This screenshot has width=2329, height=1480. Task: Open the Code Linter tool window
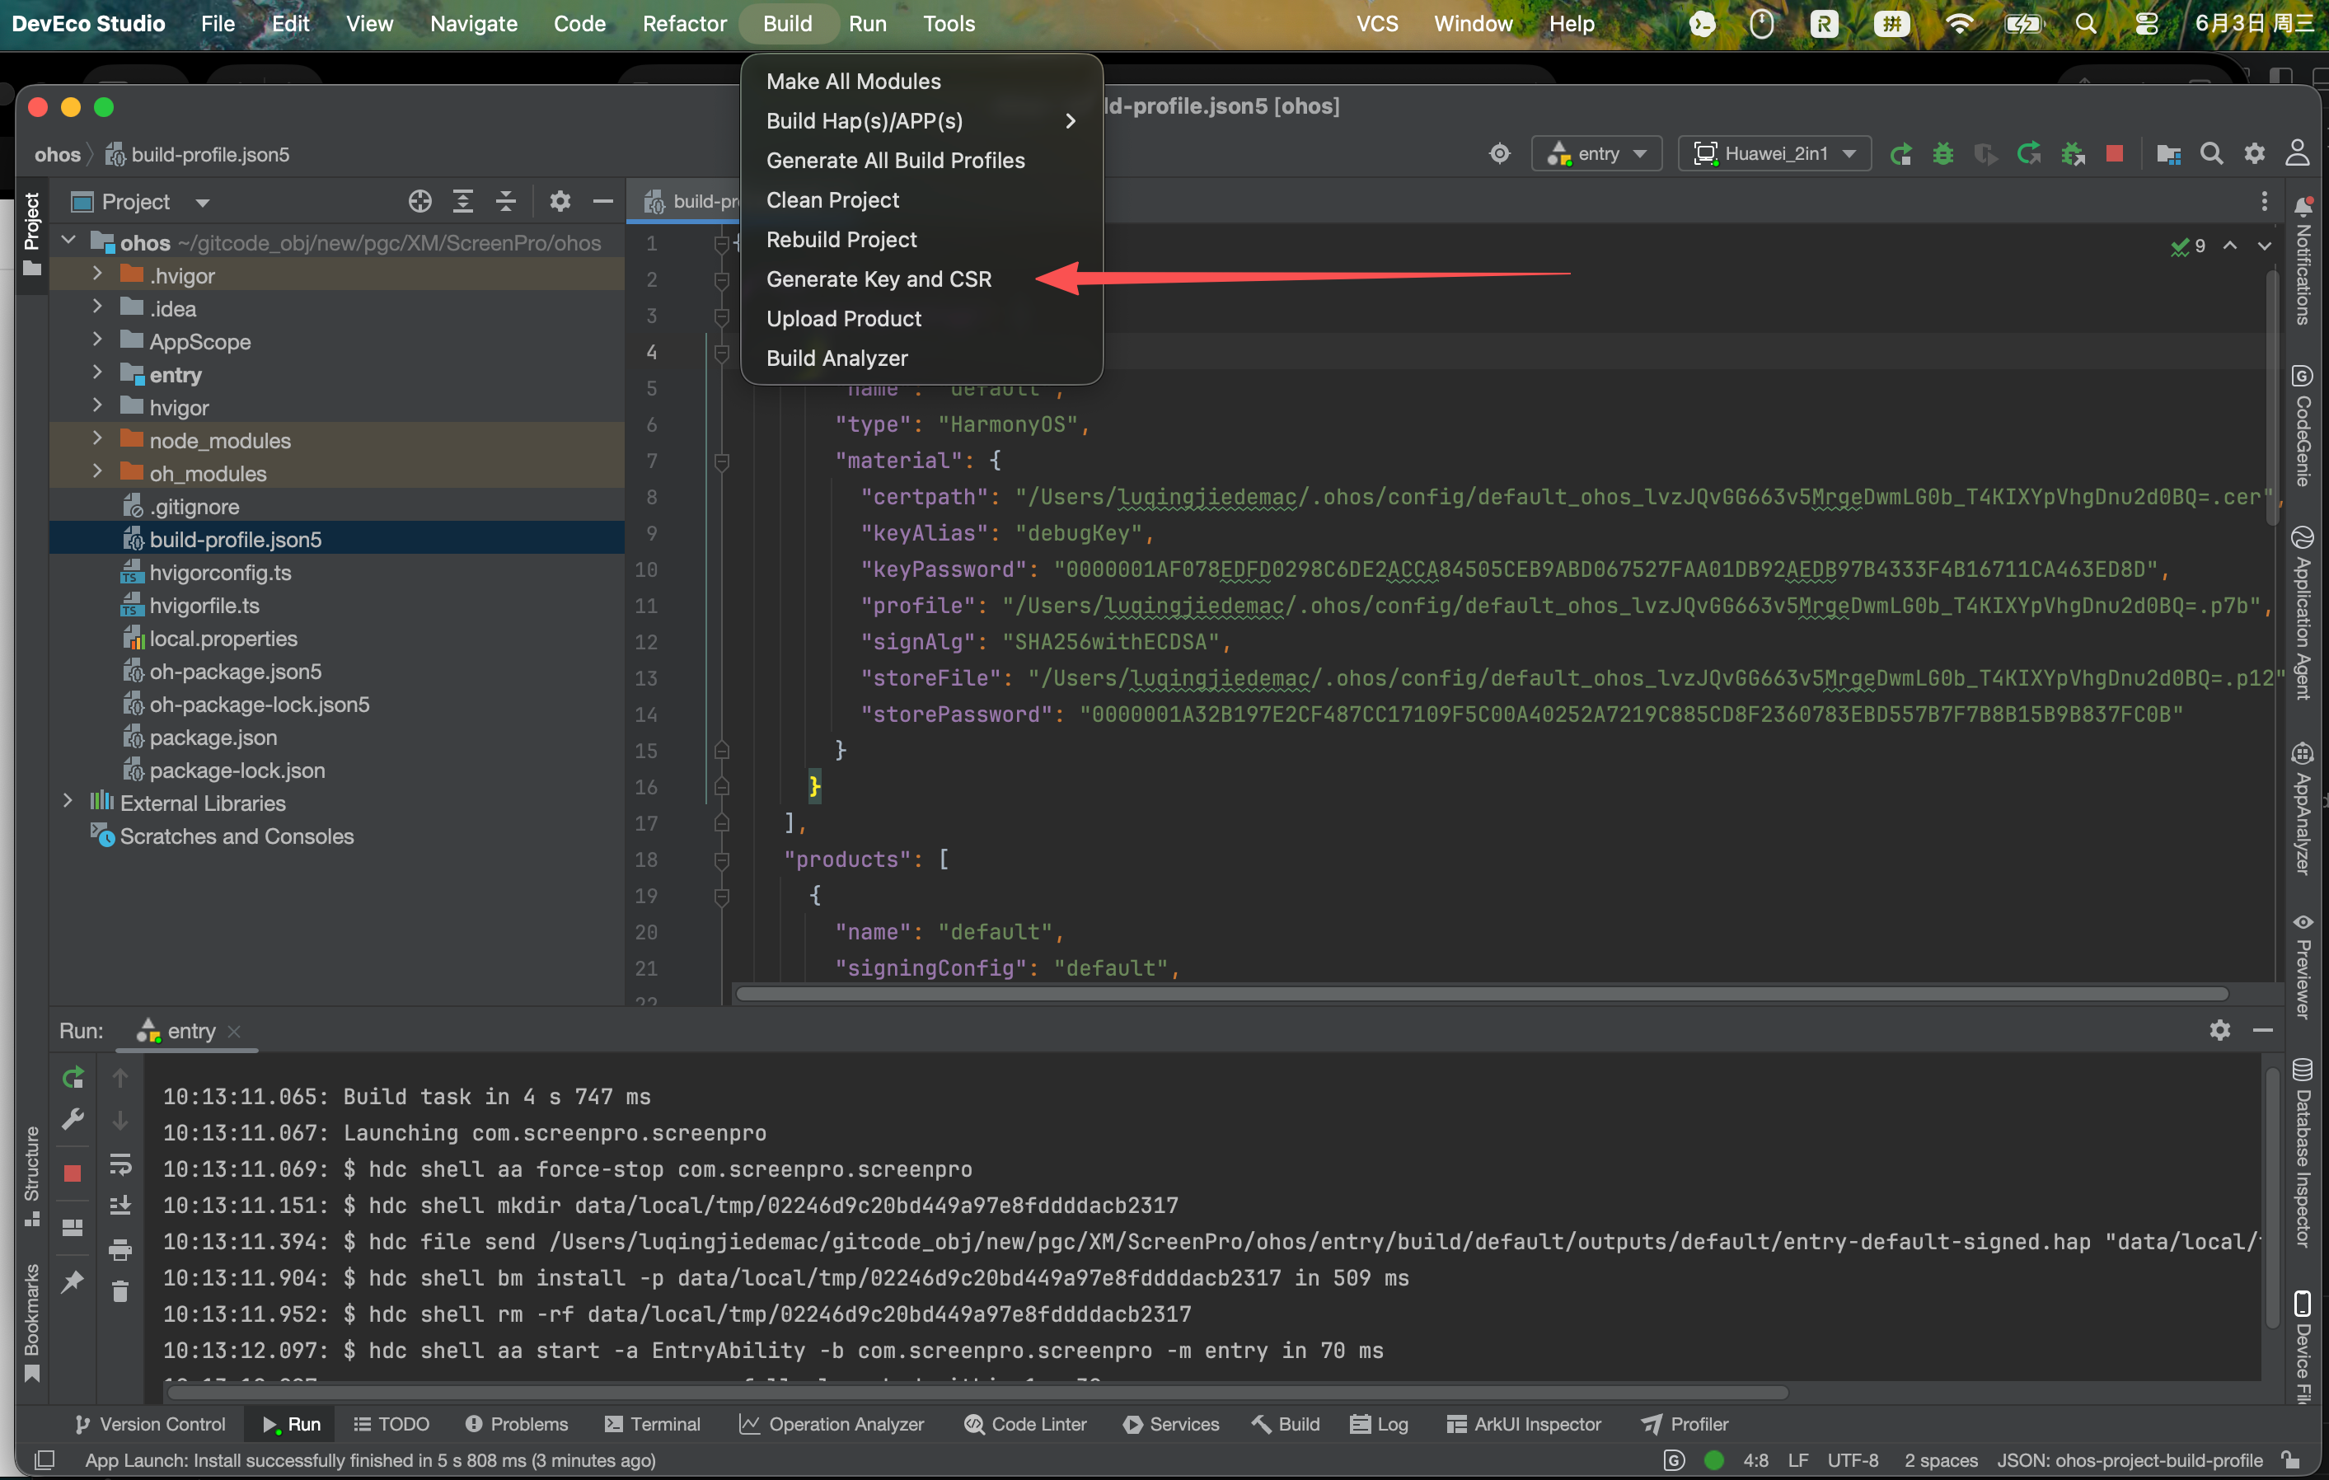coord(1025,1424)
